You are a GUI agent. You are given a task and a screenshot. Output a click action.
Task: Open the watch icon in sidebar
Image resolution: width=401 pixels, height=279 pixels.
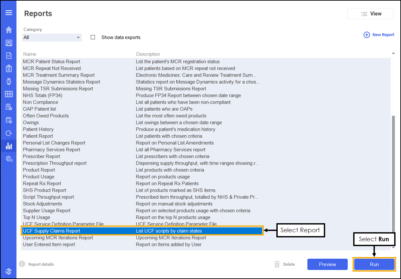coord(9,81)
